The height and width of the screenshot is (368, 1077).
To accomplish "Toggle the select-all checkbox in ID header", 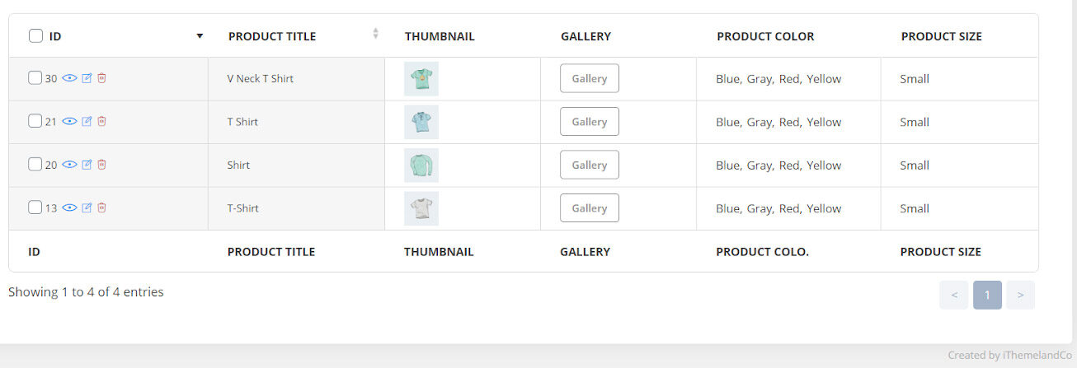I will click(35, 36).
